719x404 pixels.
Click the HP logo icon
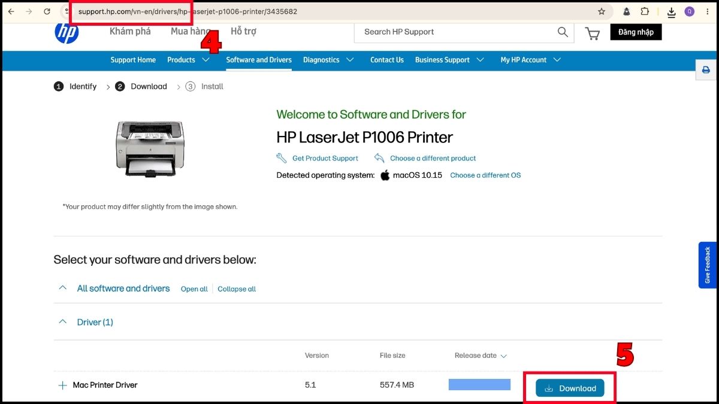click(67, 33)
